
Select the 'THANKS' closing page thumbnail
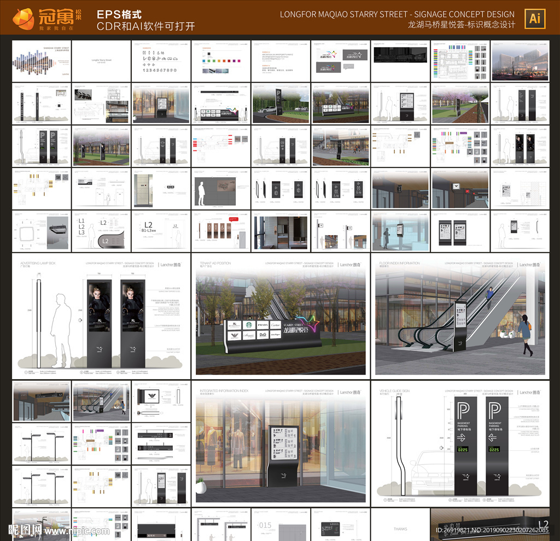point(400,525)
